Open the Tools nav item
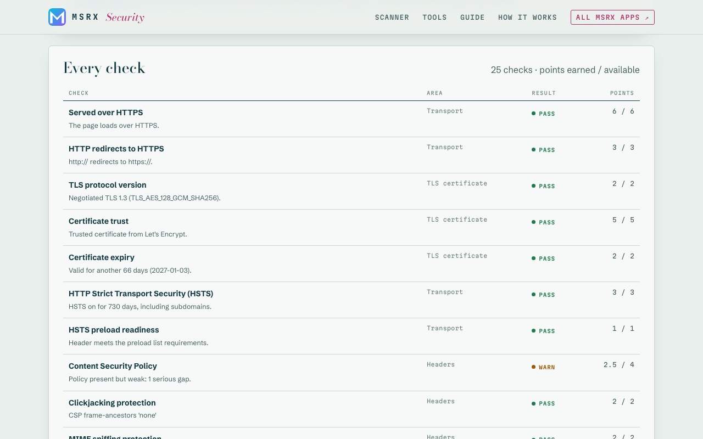The width and height of the screenshot is (703, 439). 434,18
